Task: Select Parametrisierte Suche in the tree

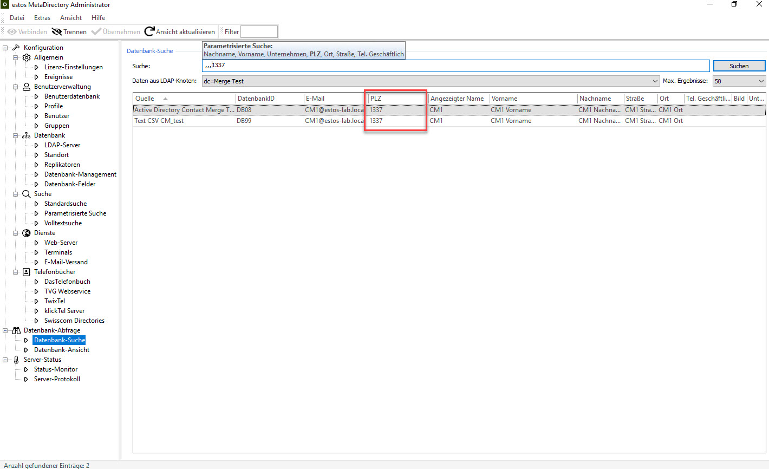Action: [x=75, y=213]
